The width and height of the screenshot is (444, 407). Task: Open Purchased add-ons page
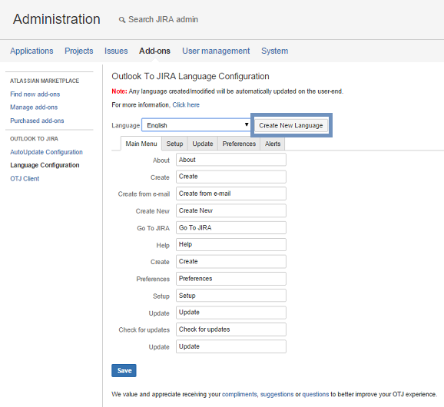point(37,121)
